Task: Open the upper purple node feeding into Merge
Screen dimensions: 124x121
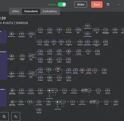Action: (x=87, y=26)
